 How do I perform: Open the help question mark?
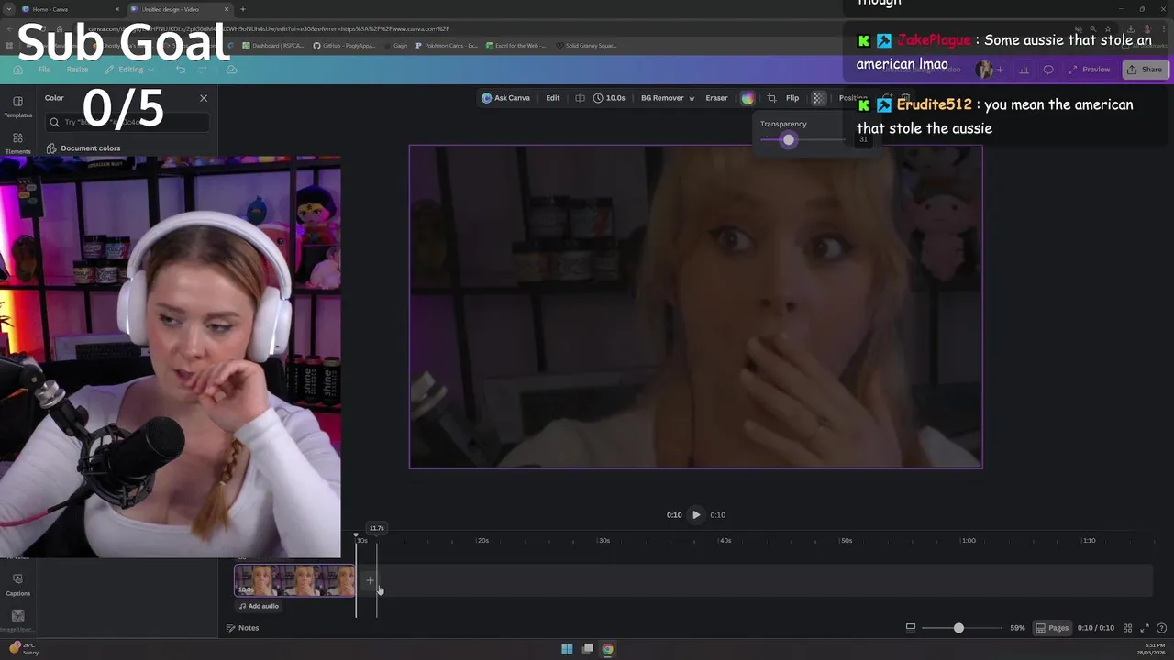1161,628
